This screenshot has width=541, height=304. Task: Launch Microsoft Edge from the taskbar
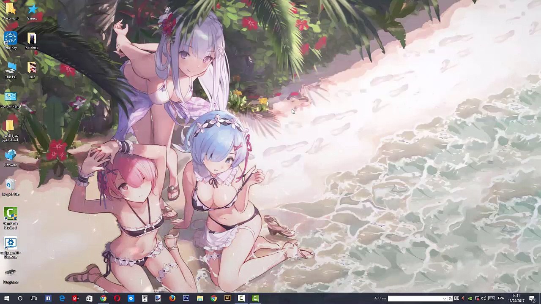[62, 298]
